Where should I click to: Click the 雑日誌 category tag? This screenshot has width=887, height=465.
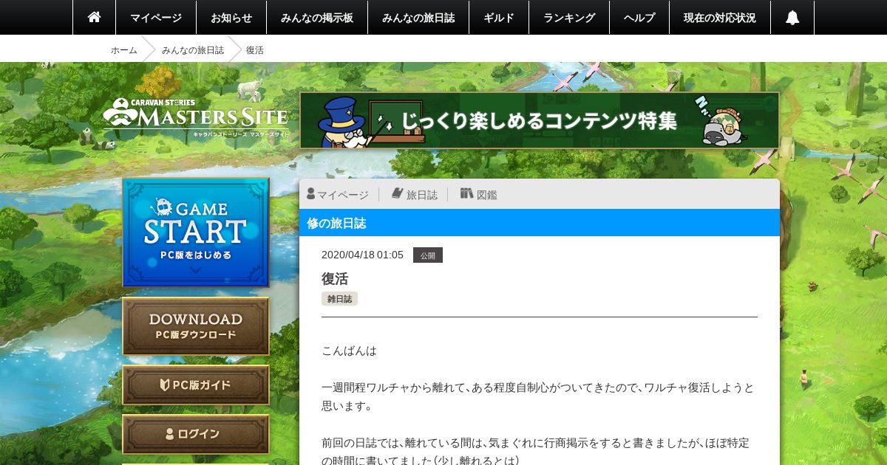[339, 299]
